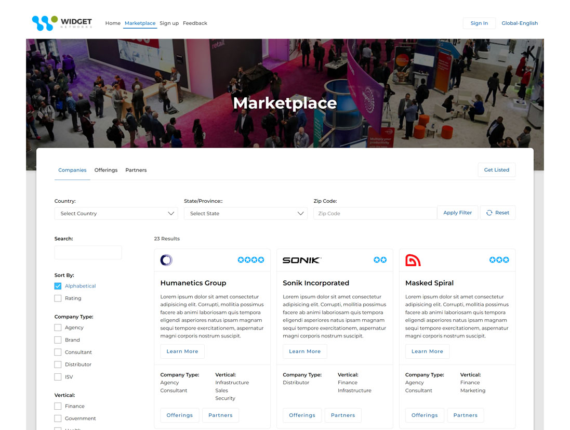Viewport: 570px width, 430px height.
Task: Click the Reset refresh icon
Action: (488, 212)
